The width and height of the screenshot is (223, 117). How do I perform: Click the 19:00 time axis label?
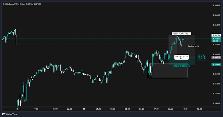(36, 109)
